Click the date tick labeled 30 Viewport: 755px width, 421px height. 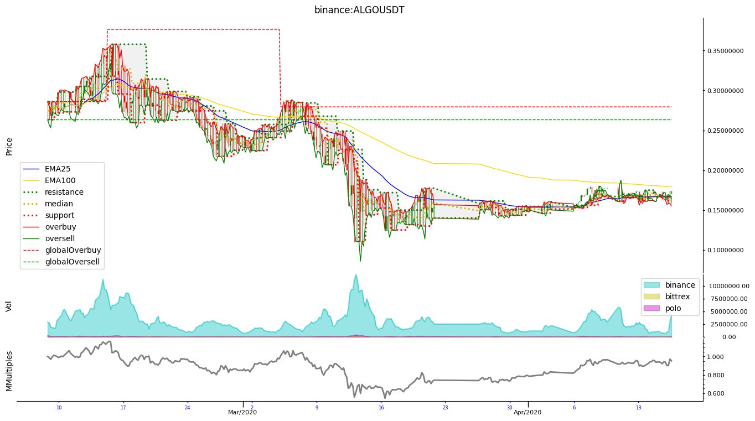[x=509, y=408]
